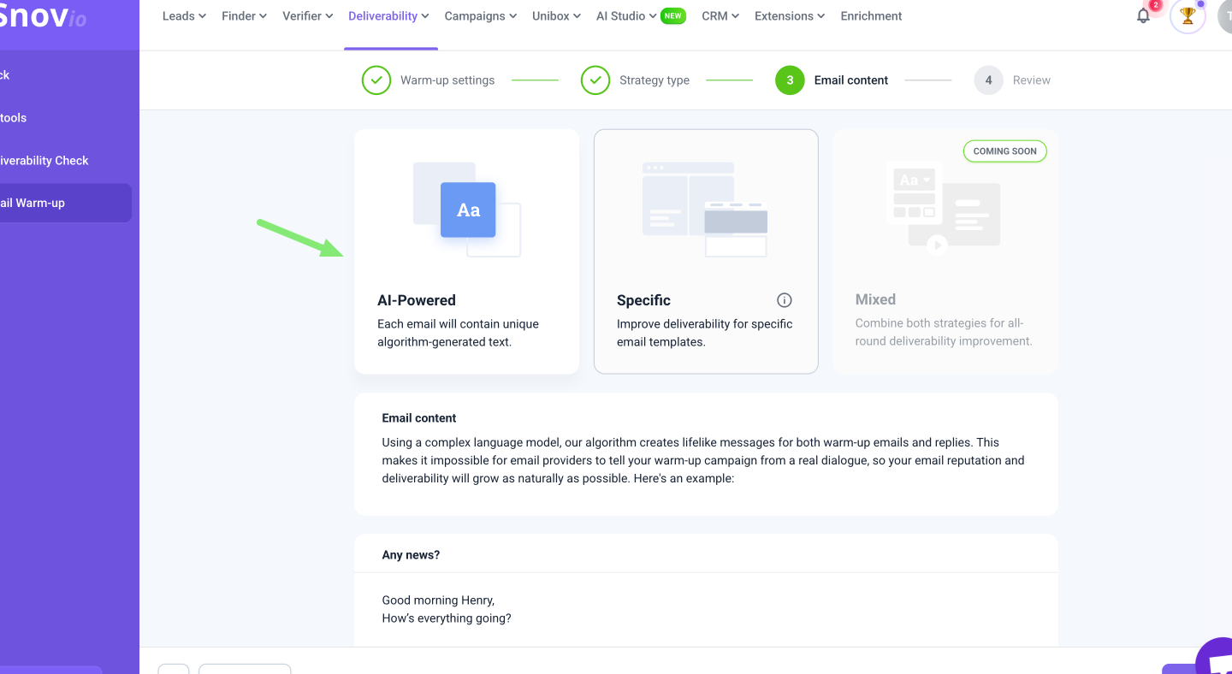Open the notifications bell

(x=1143, y=15)
